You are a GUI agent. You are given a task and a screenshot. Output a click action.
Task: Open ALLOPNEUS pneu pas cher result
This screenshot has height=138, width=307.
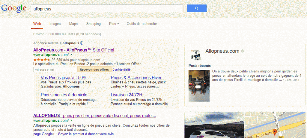click(94, 116)
